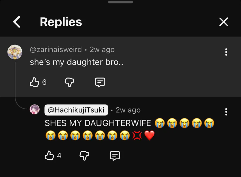
Task: Tap the "she's my daughter bro.." comment text
Action: [x=76, y=62]
